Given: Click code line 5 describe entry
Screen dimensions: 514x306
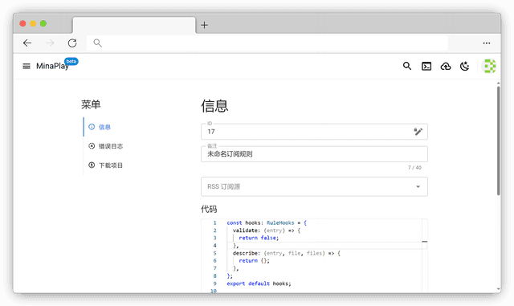Looking at the screenshot, I should tap(287, 253).
